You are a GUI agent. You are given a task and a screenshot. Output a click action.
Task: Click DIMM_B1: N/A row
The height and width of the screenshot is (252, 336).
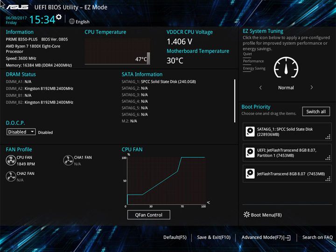pos(18,95)
